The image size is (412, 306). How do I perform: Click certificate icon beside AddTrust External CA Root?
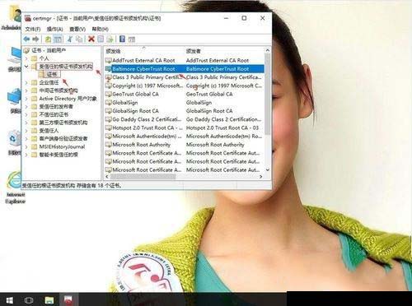coord(109,60)
